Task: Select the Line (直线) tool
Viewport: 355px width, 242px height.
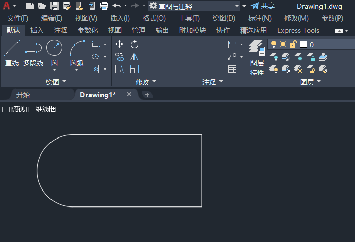Action: point(12,53)
